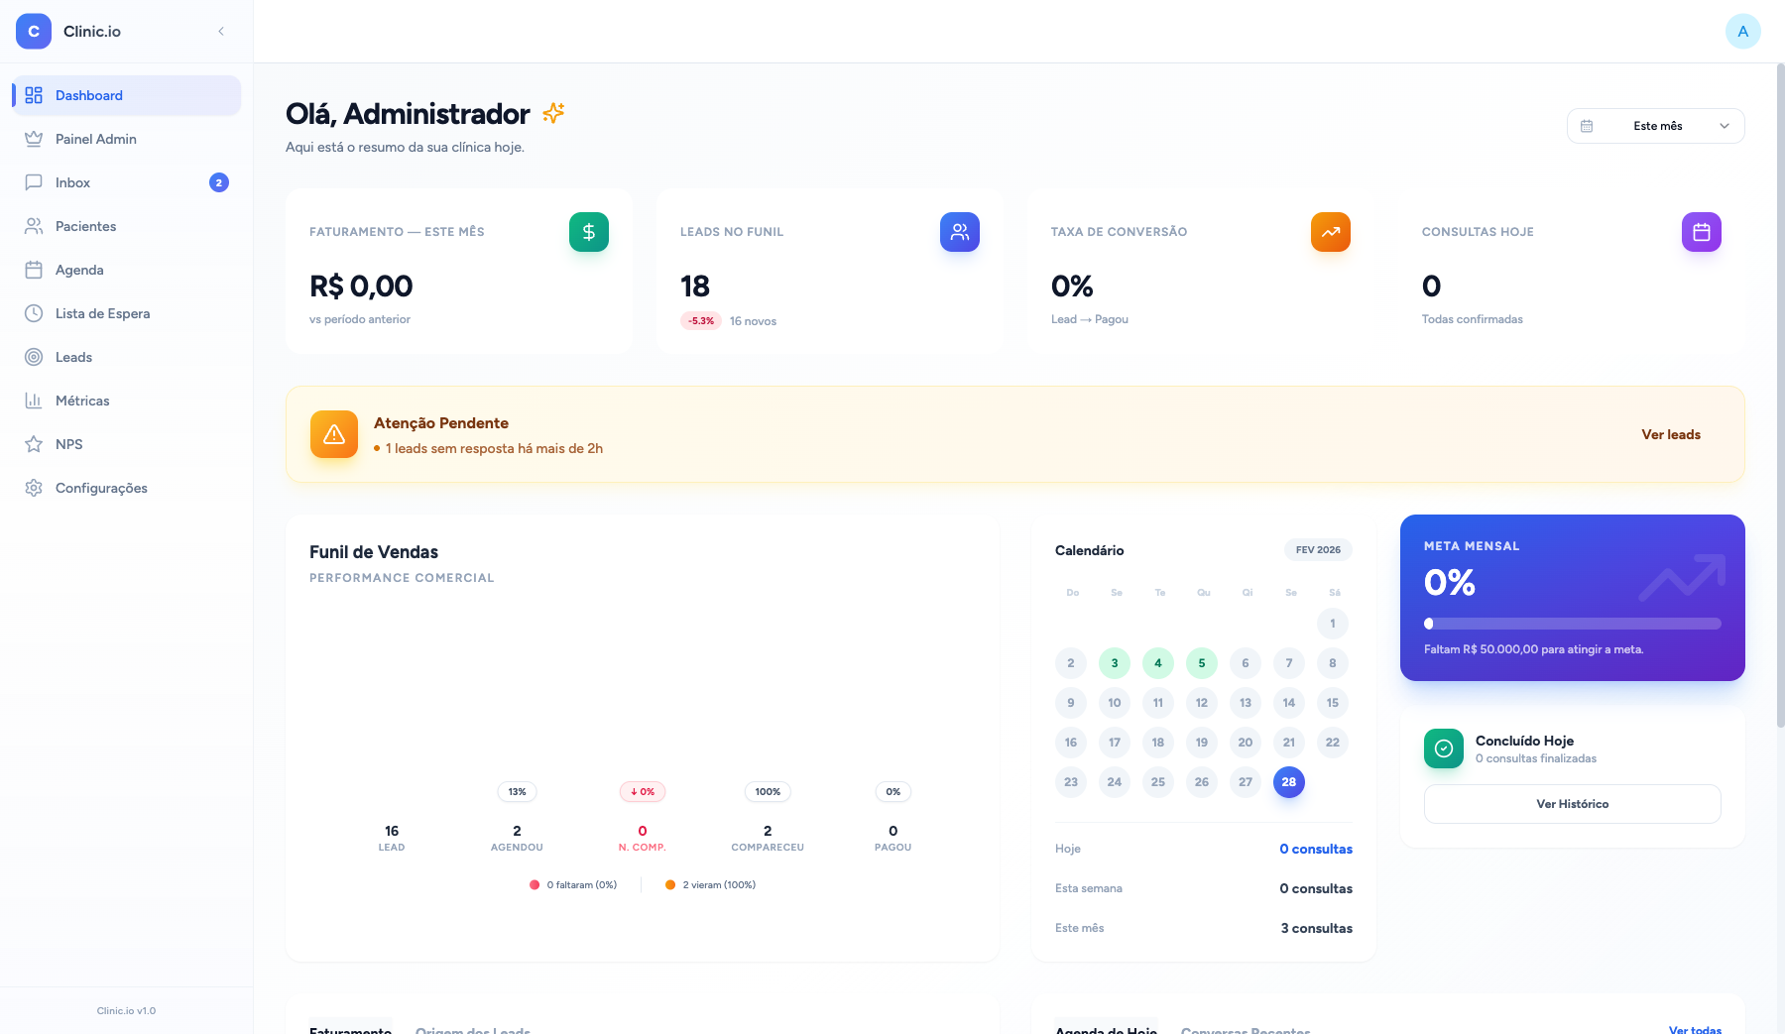Open Lista de Espera clock icon
1785x1034 pixels.
(34, 313)
